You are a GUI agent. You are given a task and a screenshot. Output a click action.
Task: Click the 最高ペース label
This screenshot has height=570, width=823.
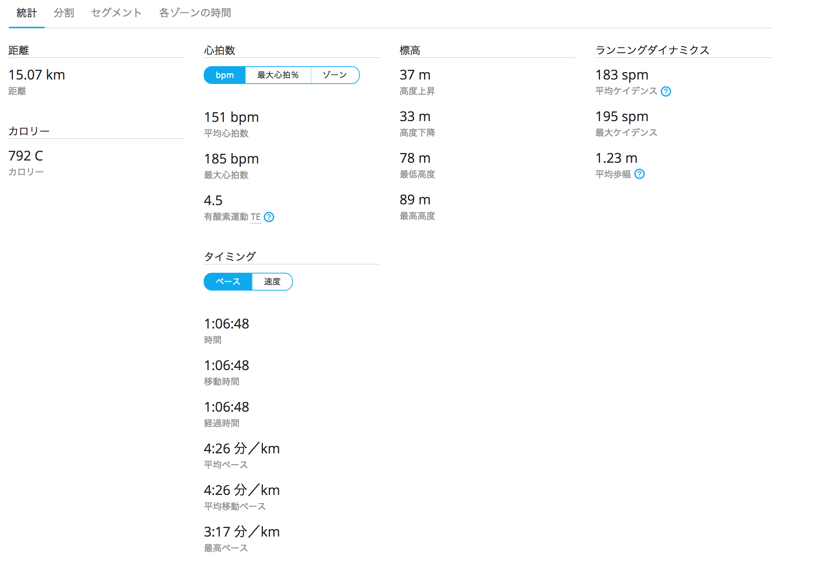click(226, 548)
